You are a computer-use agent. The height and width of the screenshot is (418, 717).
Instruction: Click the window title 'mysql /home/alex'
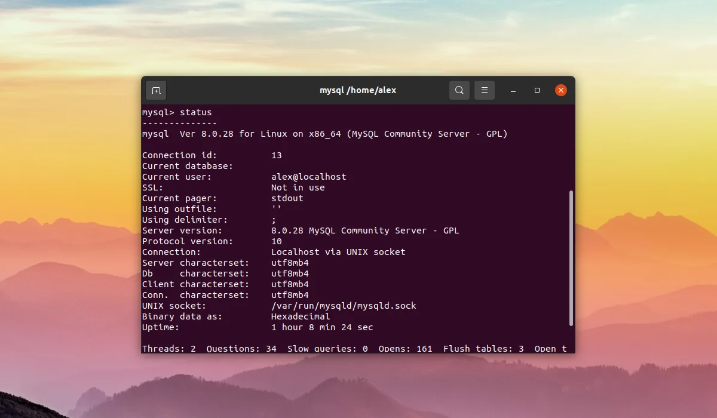pos(358,90)
